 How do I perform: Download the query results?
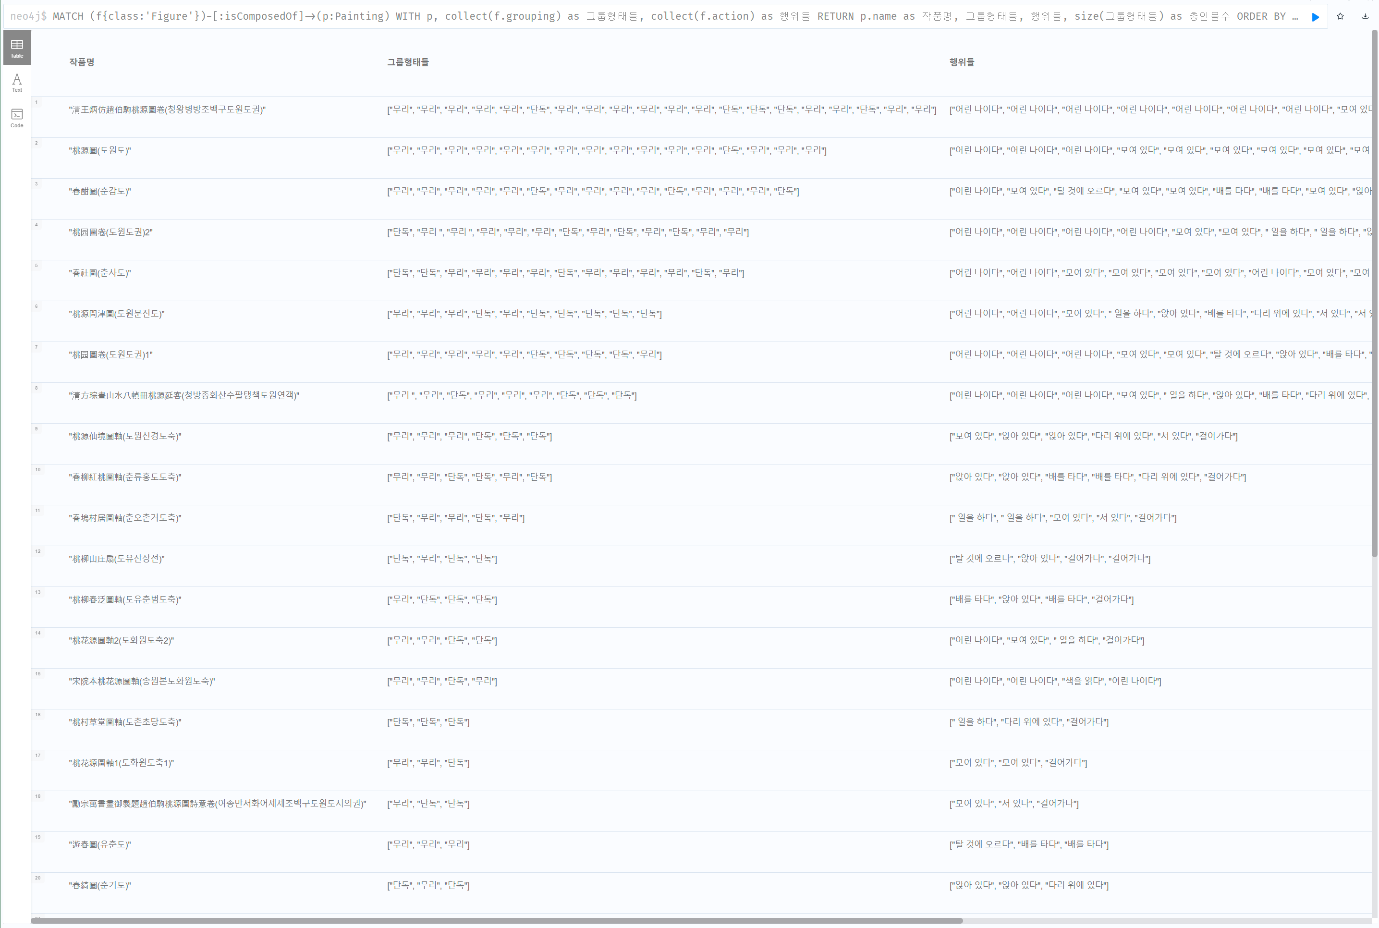tap(1366, 16)
